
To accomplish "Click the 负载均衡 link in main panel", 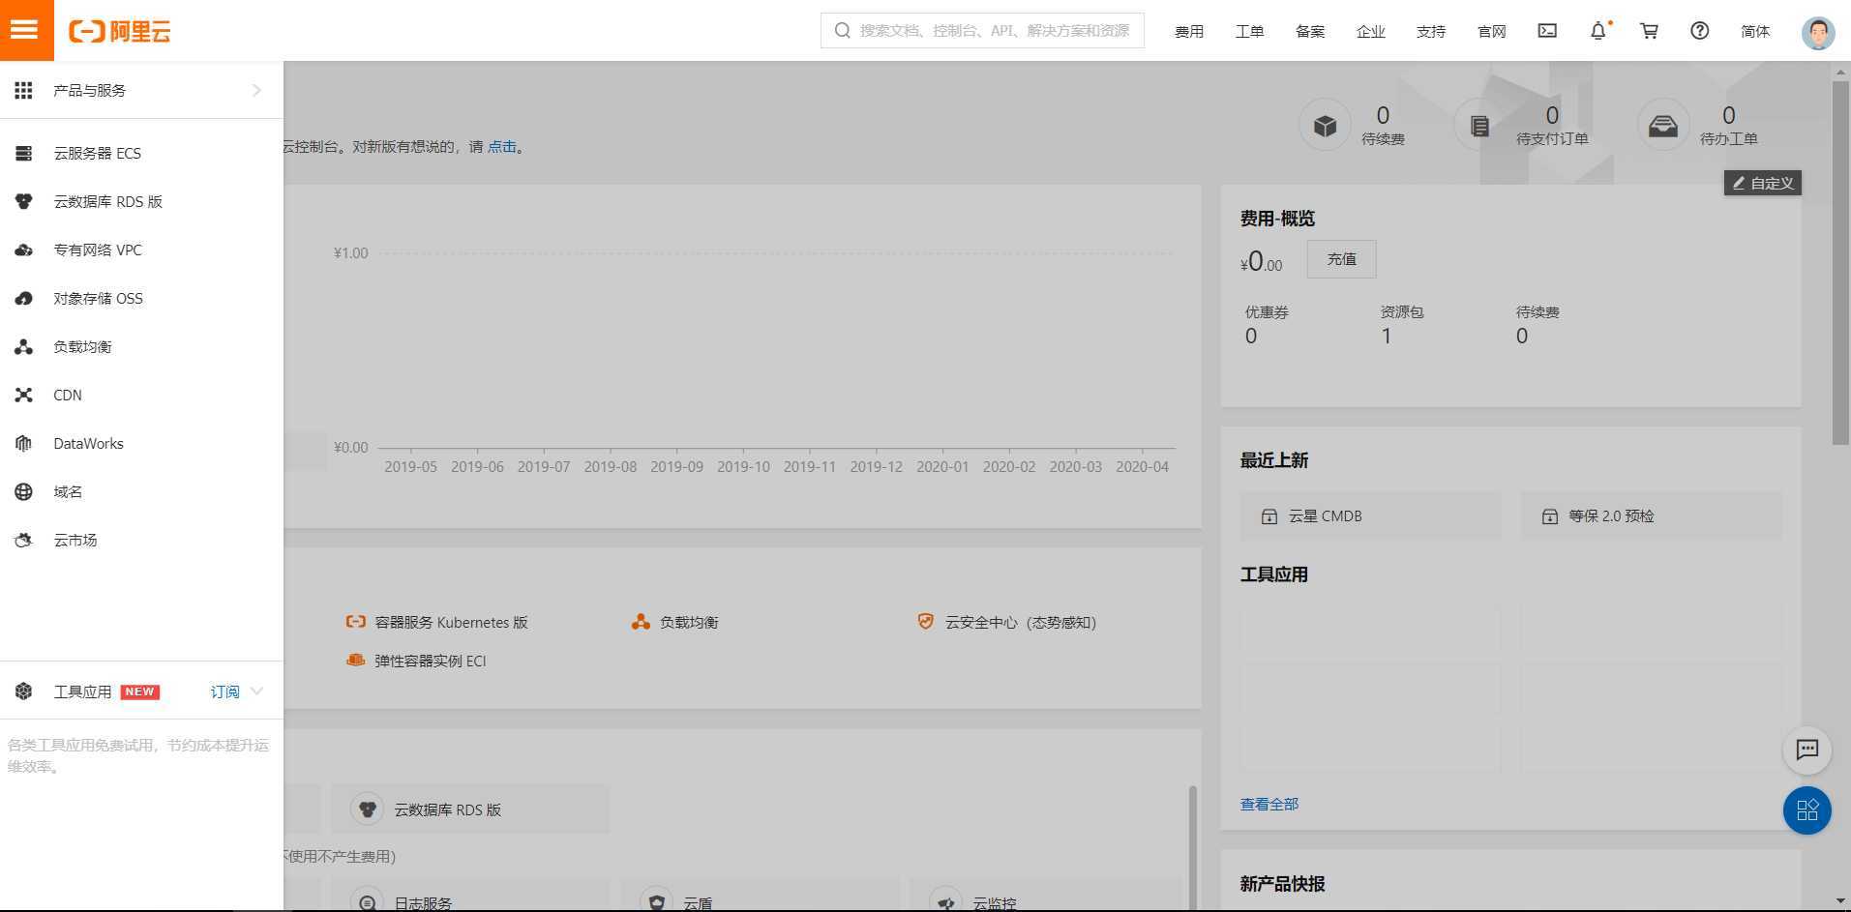I will 689,622.
